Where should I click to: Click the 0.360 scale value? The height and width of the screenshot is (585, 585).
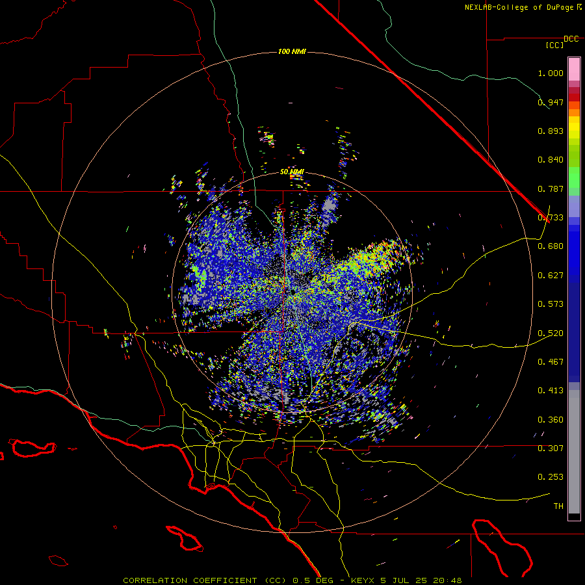[x=551, y=420]
